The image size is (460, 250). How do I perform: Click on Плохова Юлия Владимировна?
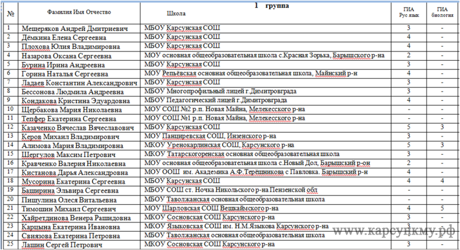tap(71, 47)
